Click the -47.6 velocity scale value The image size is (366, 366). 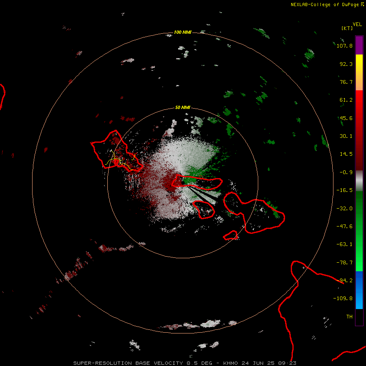(x=344, y=227)
